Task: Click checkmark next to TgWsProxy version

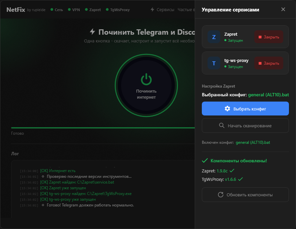Action: [x=240, y=179]
